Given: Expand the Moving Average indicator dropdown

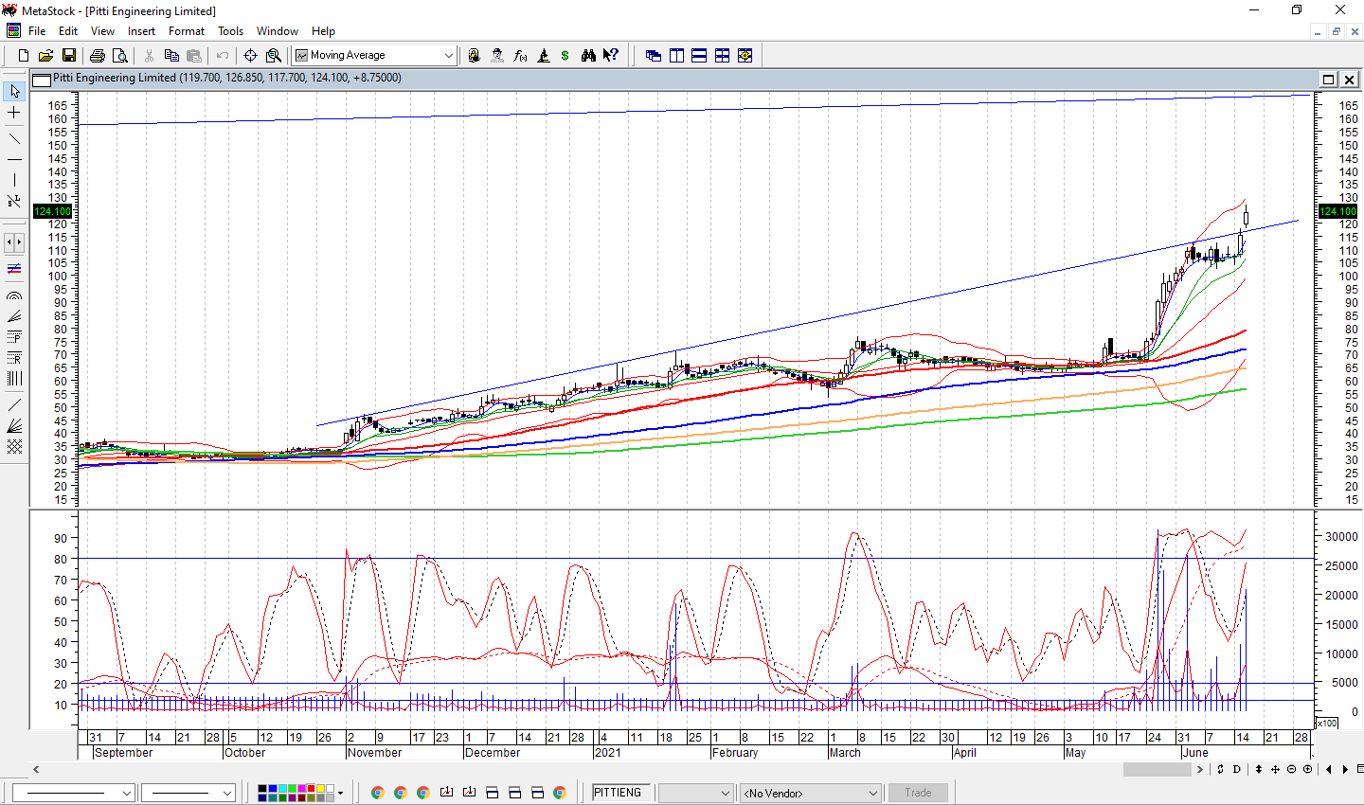Looking at the screenshot, I should (x=449, y=56).
